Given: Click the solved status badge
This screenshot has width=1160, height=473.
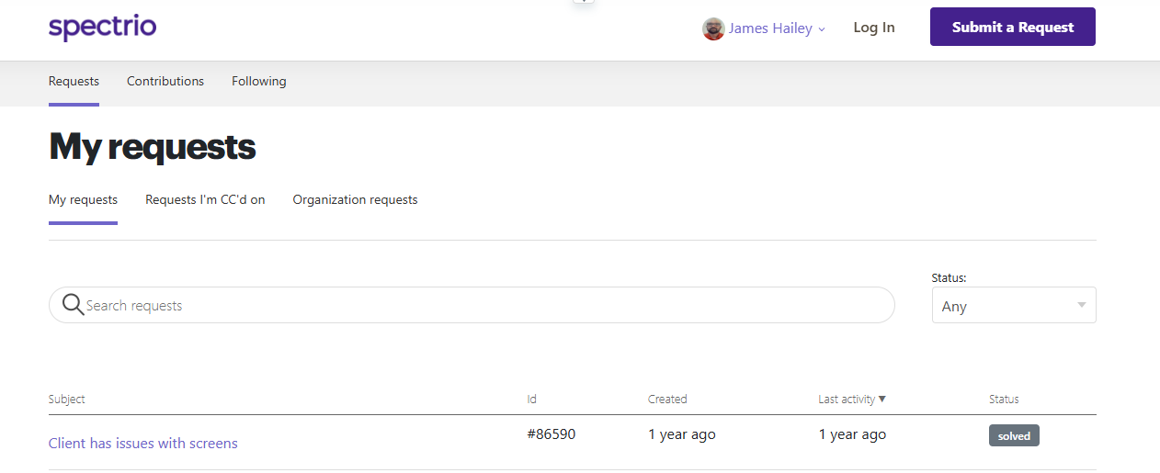Looking at the screenshot, I should coord(1014,435).
